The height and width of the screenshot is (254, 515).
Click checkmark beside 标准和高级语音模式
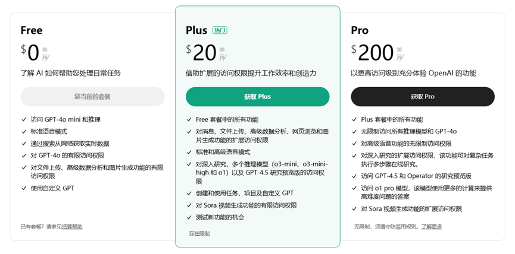(x=189, y=152)
